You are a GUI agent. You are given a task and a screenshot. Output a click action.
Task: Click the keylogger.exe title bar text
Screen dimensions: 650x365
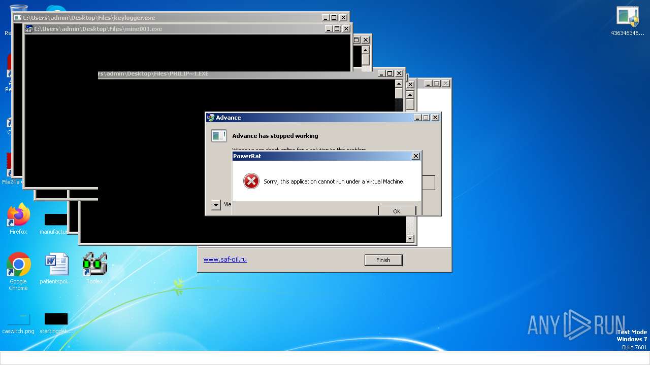[x=89, y=18]
